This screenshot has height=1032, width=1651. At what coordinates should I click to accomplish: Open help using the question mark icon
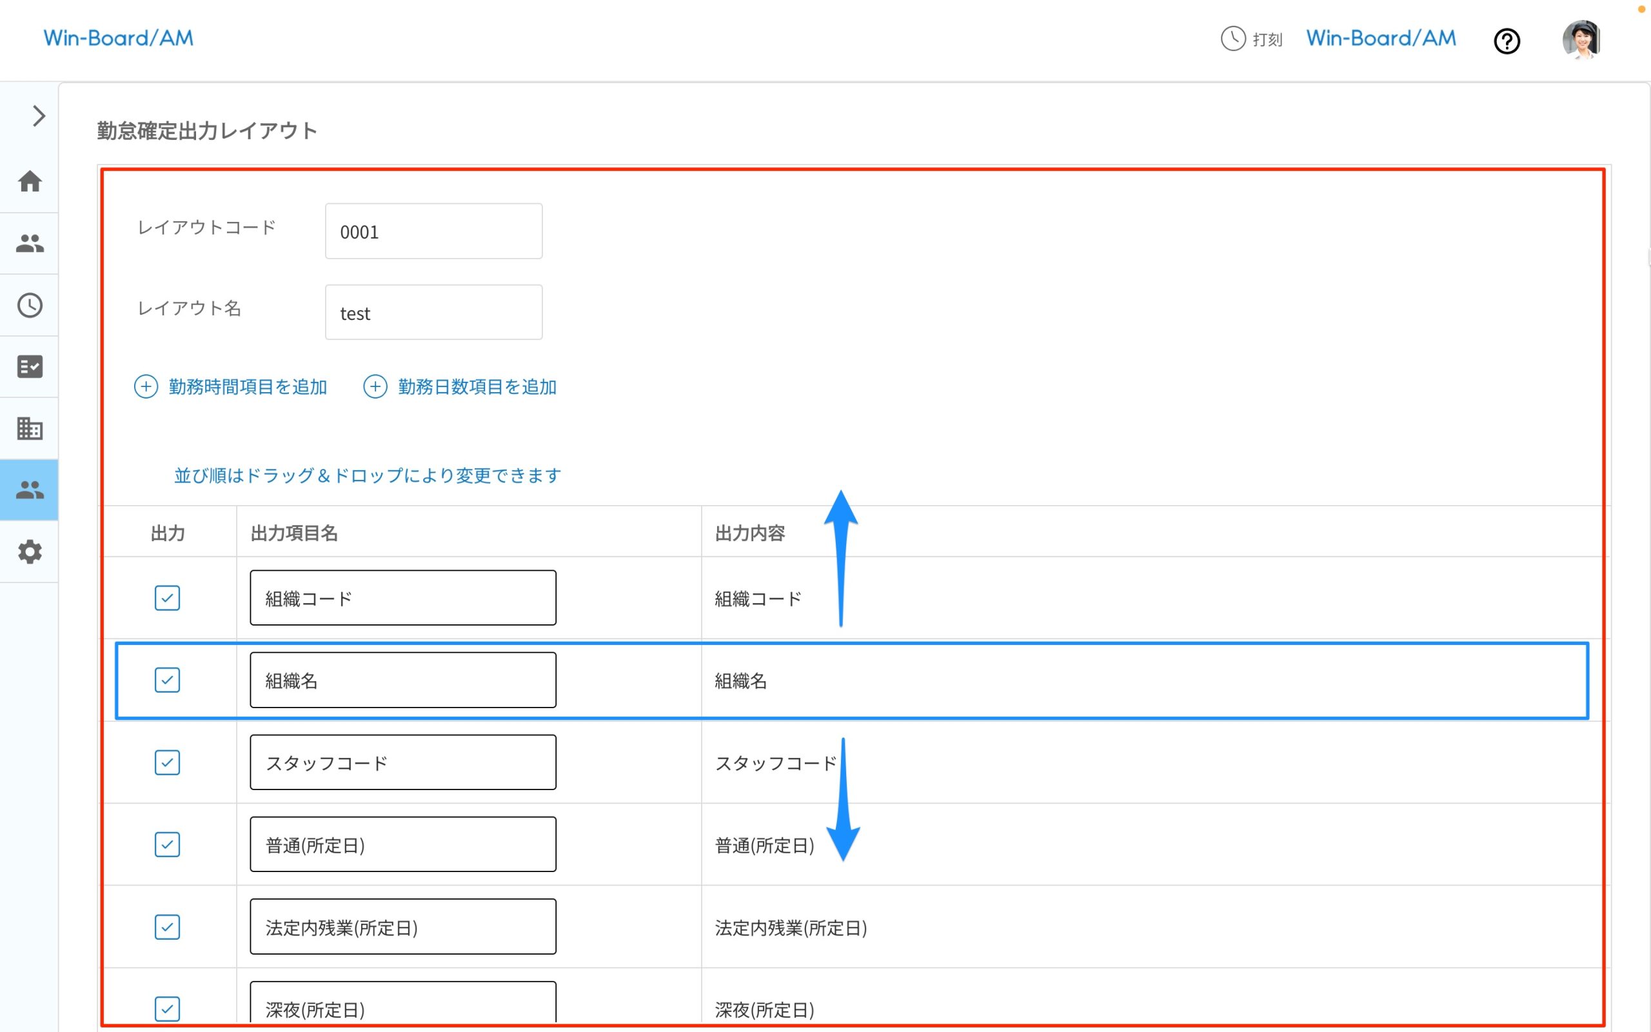coord(1508,41)
